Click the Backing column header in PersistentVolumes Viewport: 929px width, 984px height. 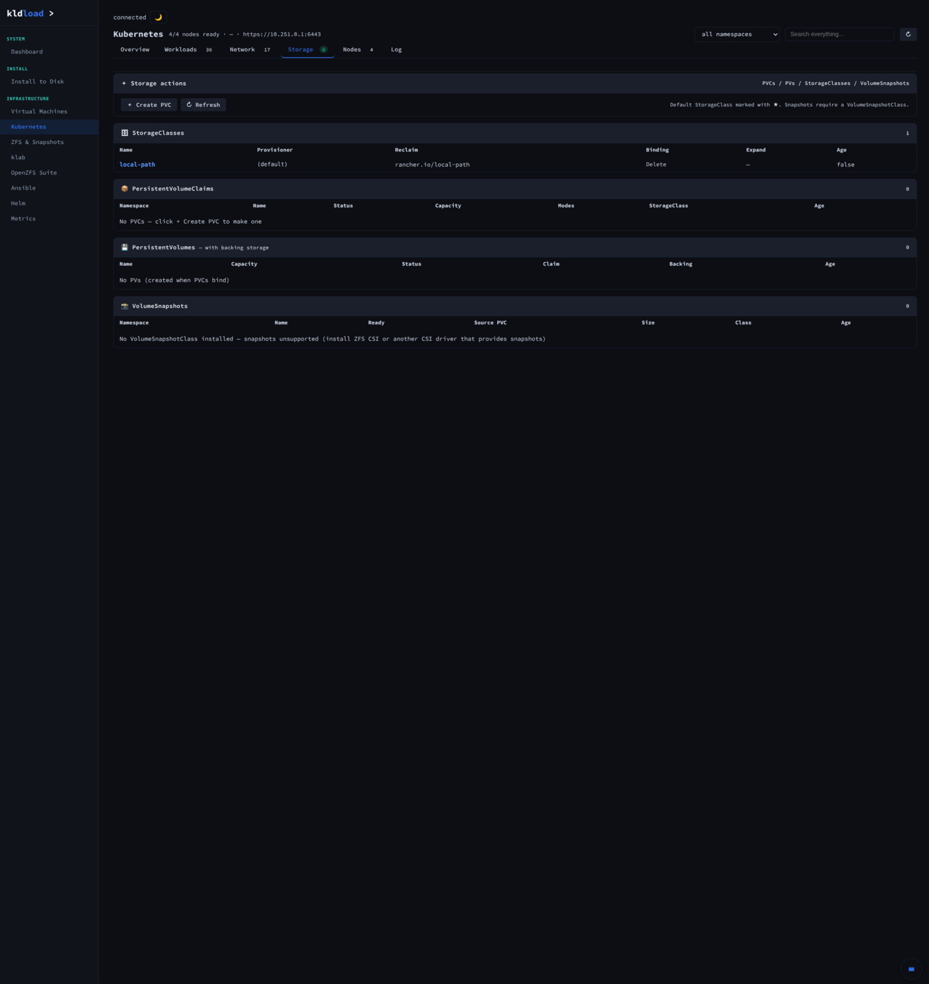tap(680, 264)
